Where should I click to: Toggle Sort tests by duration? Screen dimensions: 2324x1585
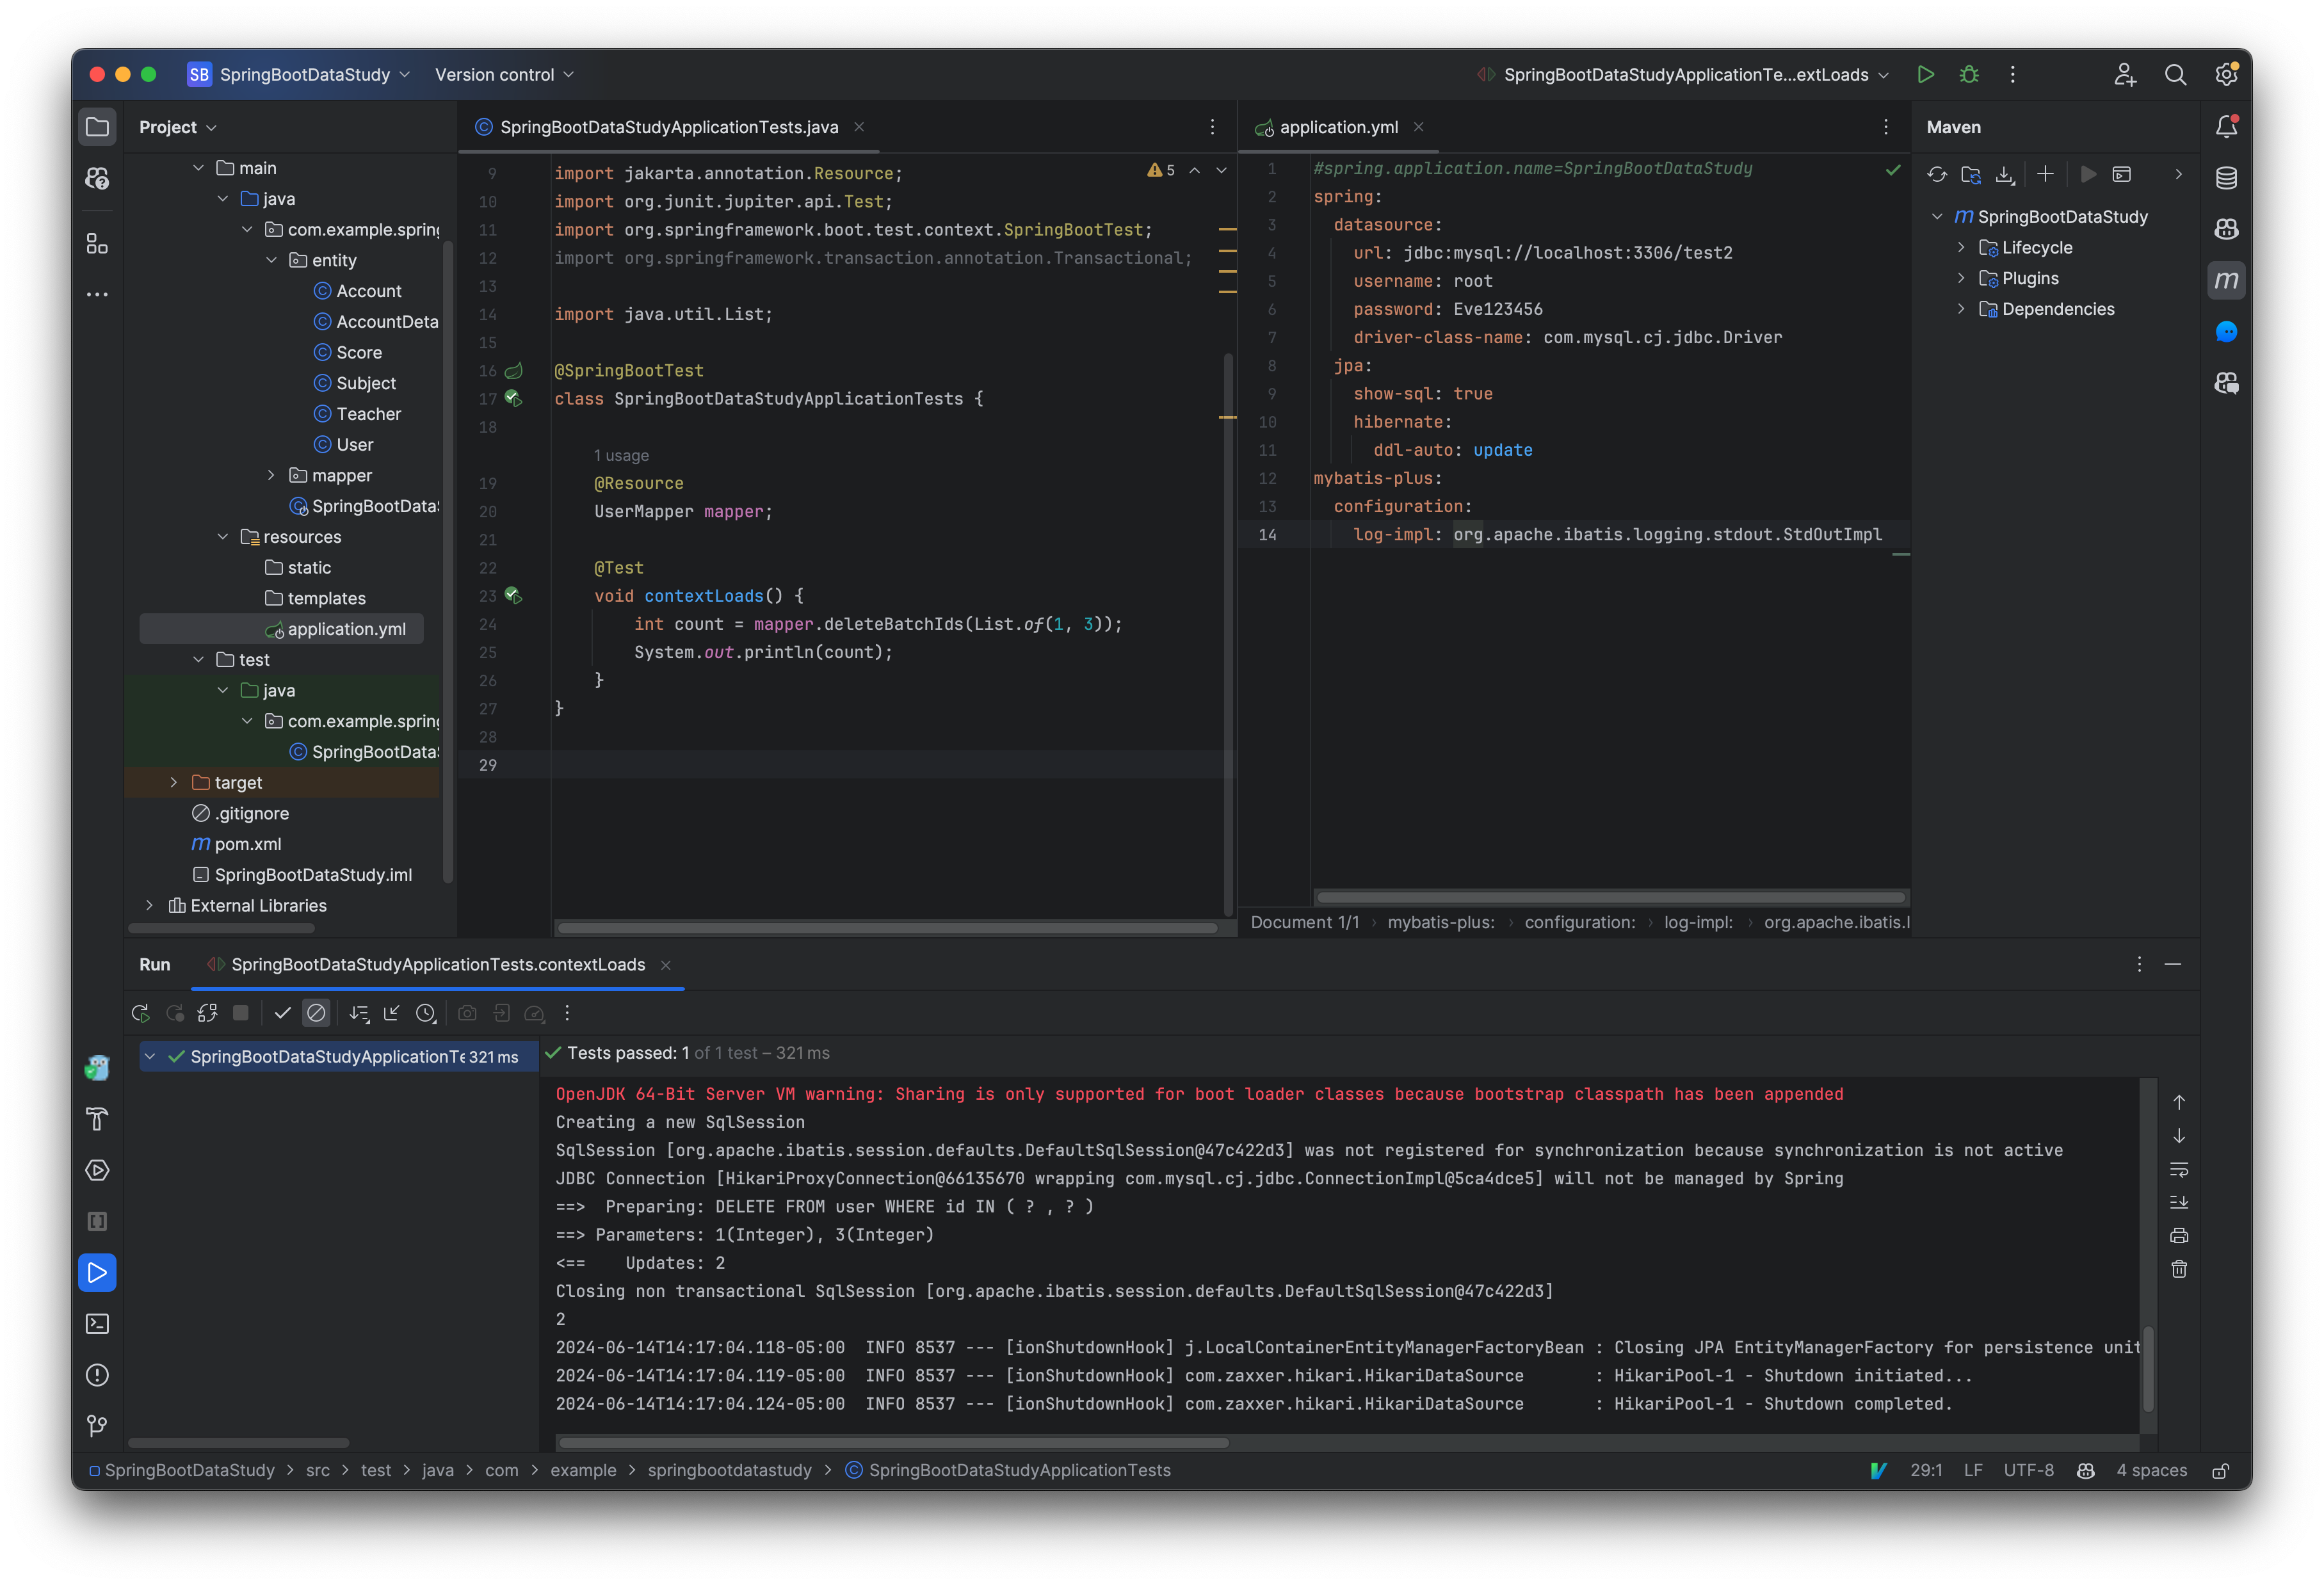tap(427, 1012)
